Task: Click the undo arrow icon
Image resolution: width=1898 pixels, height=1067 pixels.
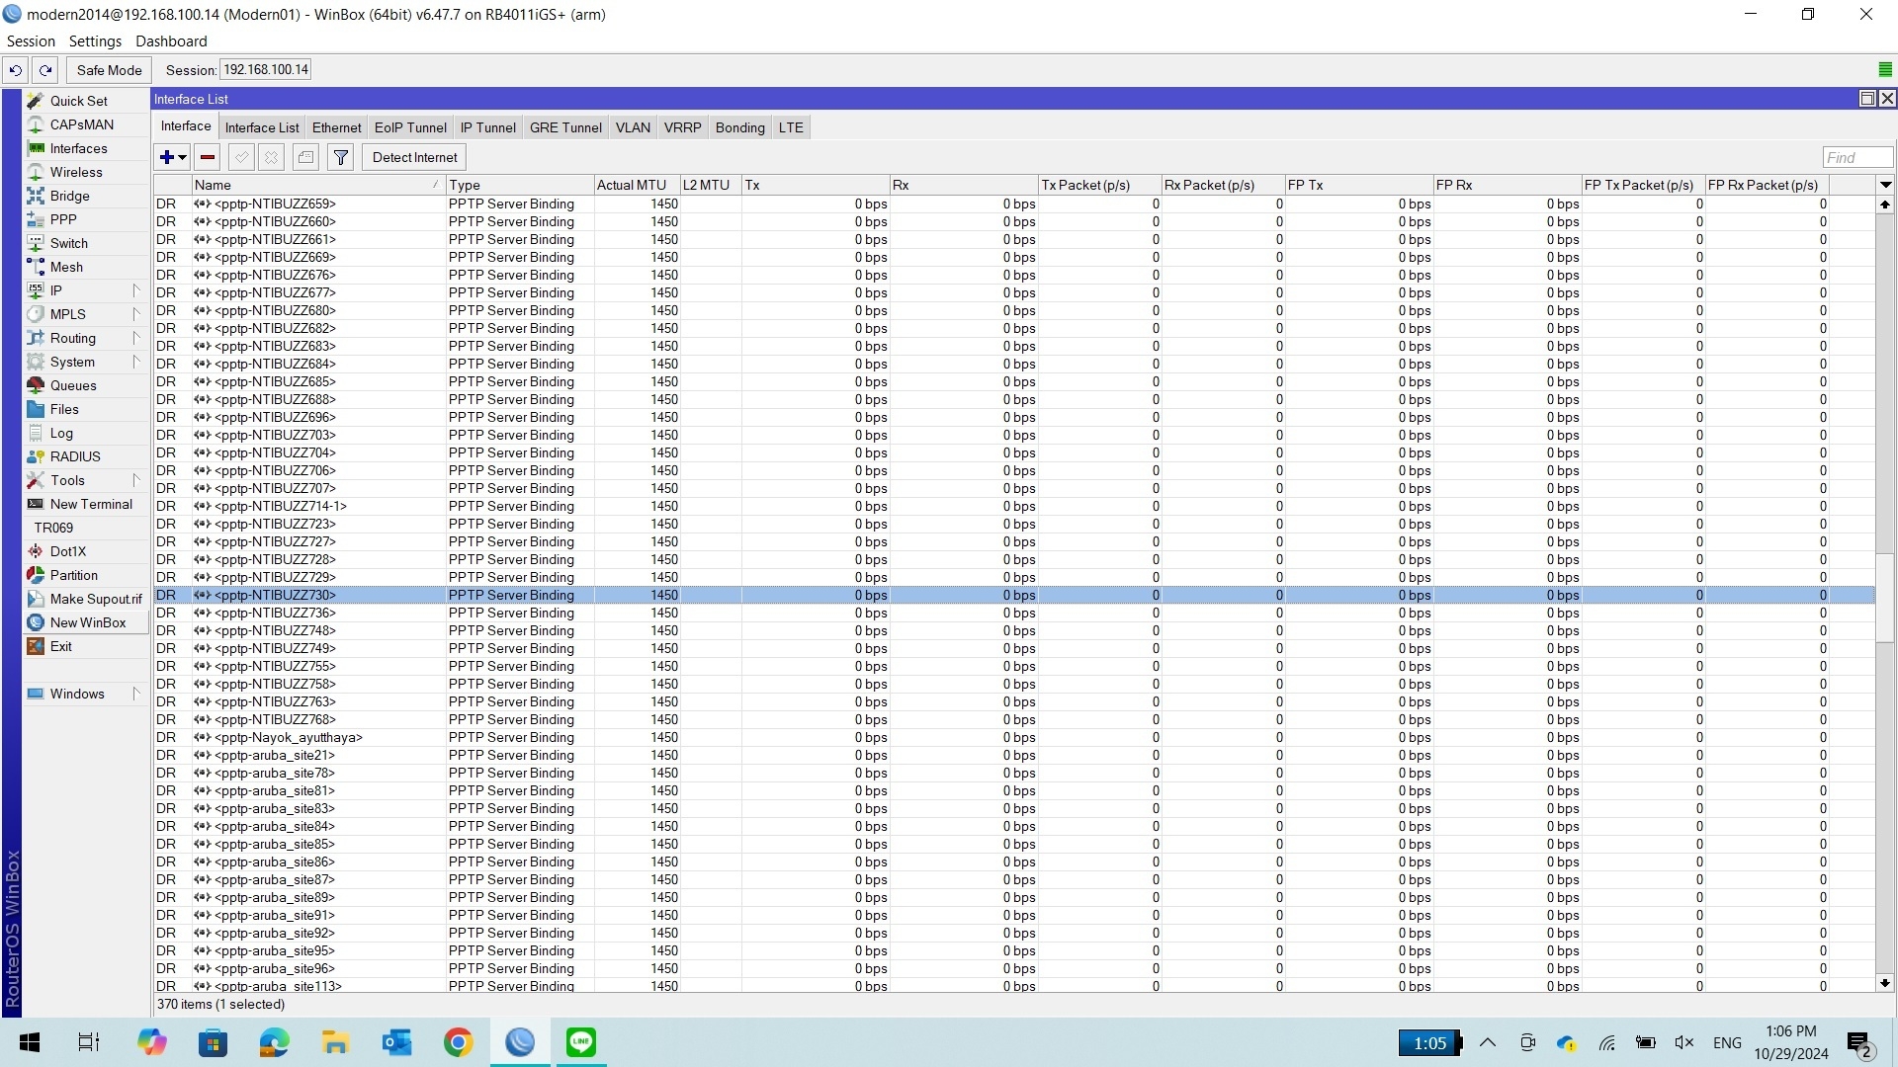Action: pos(15,69)
